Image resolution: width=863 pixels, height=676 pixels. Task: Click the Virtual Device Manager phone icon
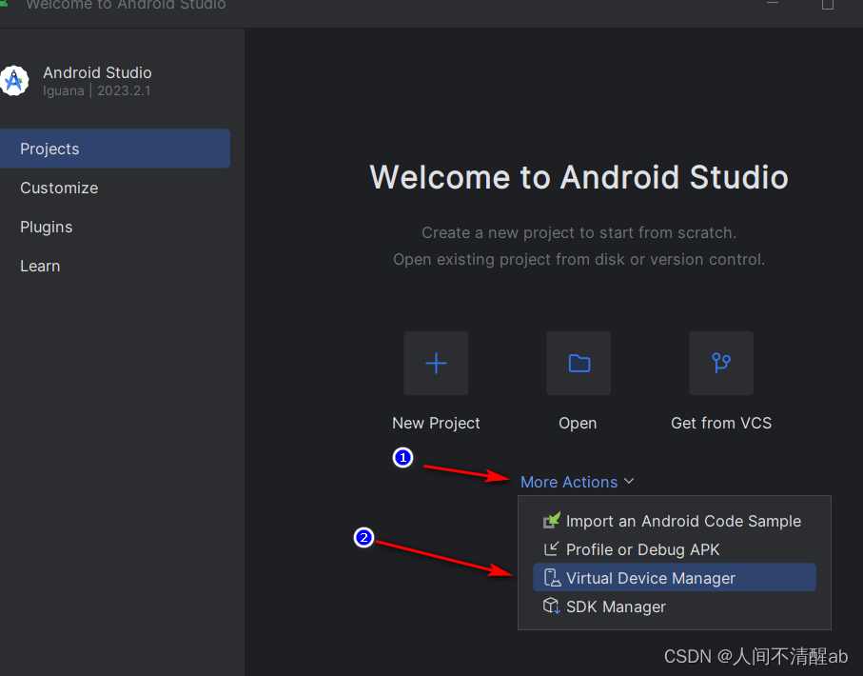(x=550, y=577)
